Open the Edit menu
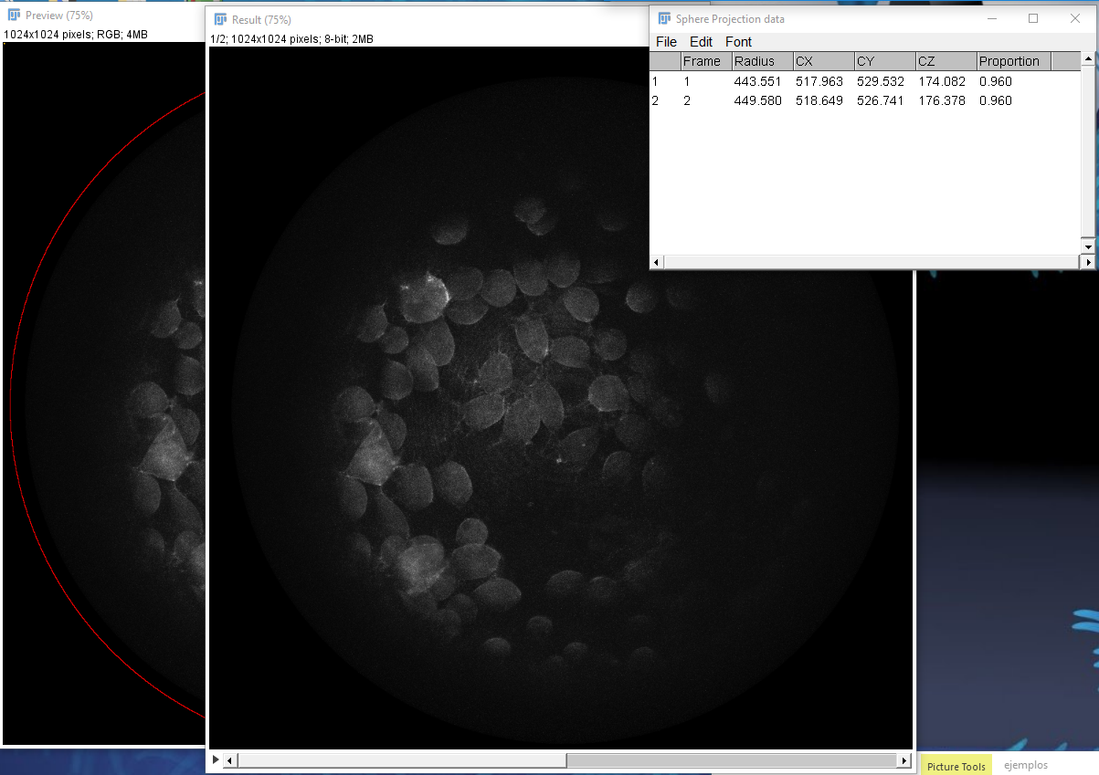This screenshot has height=775, width=1099. click(x=701, y=42)
